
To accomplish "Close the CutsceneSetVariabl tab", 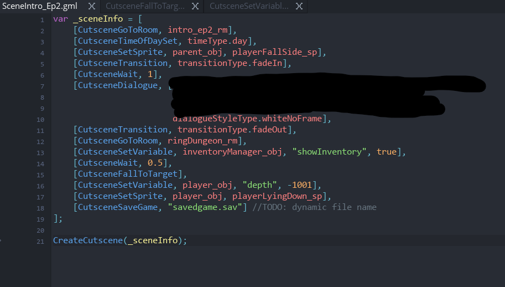I will pyautogui.click(x=299, y=6).
